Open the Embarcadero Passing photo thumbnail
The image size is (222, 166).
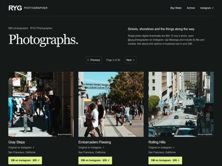click(x=111, y=105)
